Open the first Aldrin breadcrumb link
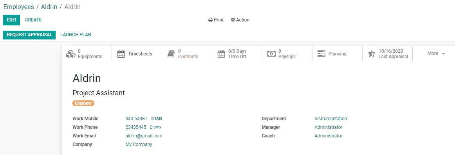 (49, 7)
